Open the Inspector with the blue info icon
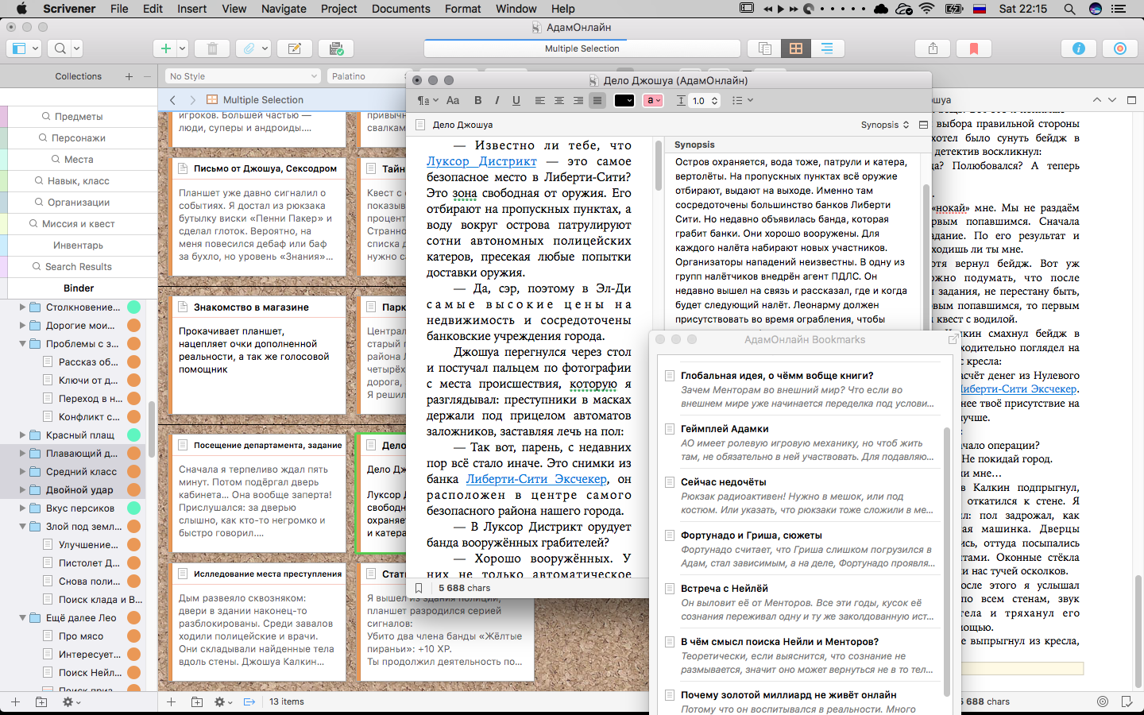1144x715 pixels. [x=1078, y=48]
